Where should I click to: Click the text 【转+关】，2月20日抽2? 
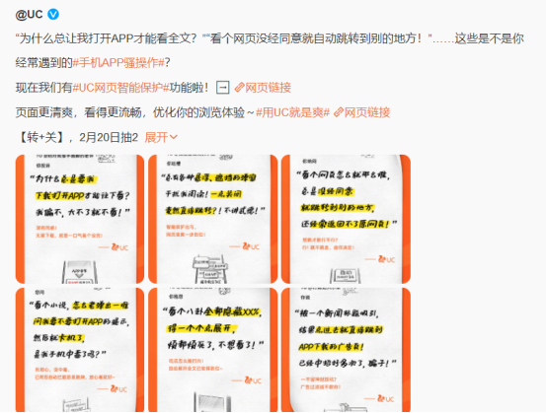77,137
